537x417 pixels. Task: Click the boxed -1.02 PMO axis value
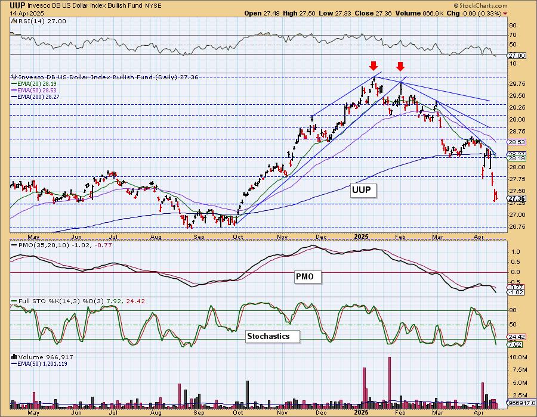point(516,292)
